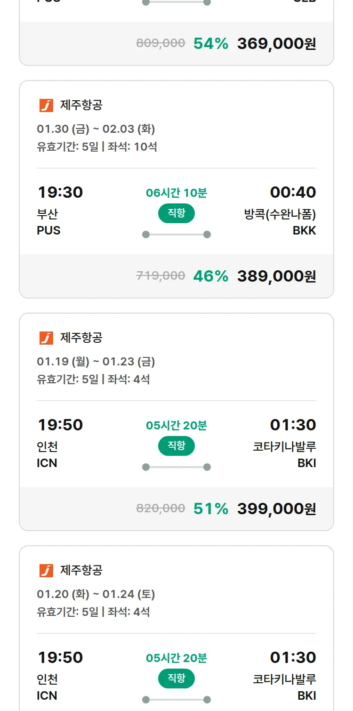Select the 399,000원 discounted price

(276, 509)
